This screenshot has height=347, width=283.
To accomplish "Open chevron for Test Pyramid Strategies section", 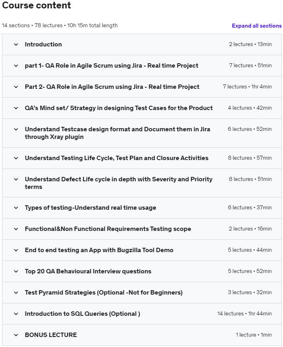I will [16, 293].
